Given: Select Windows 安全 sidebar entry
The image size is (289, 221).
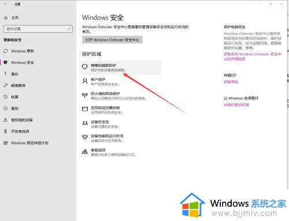Looking at the screenshot, I should [23, 62].
